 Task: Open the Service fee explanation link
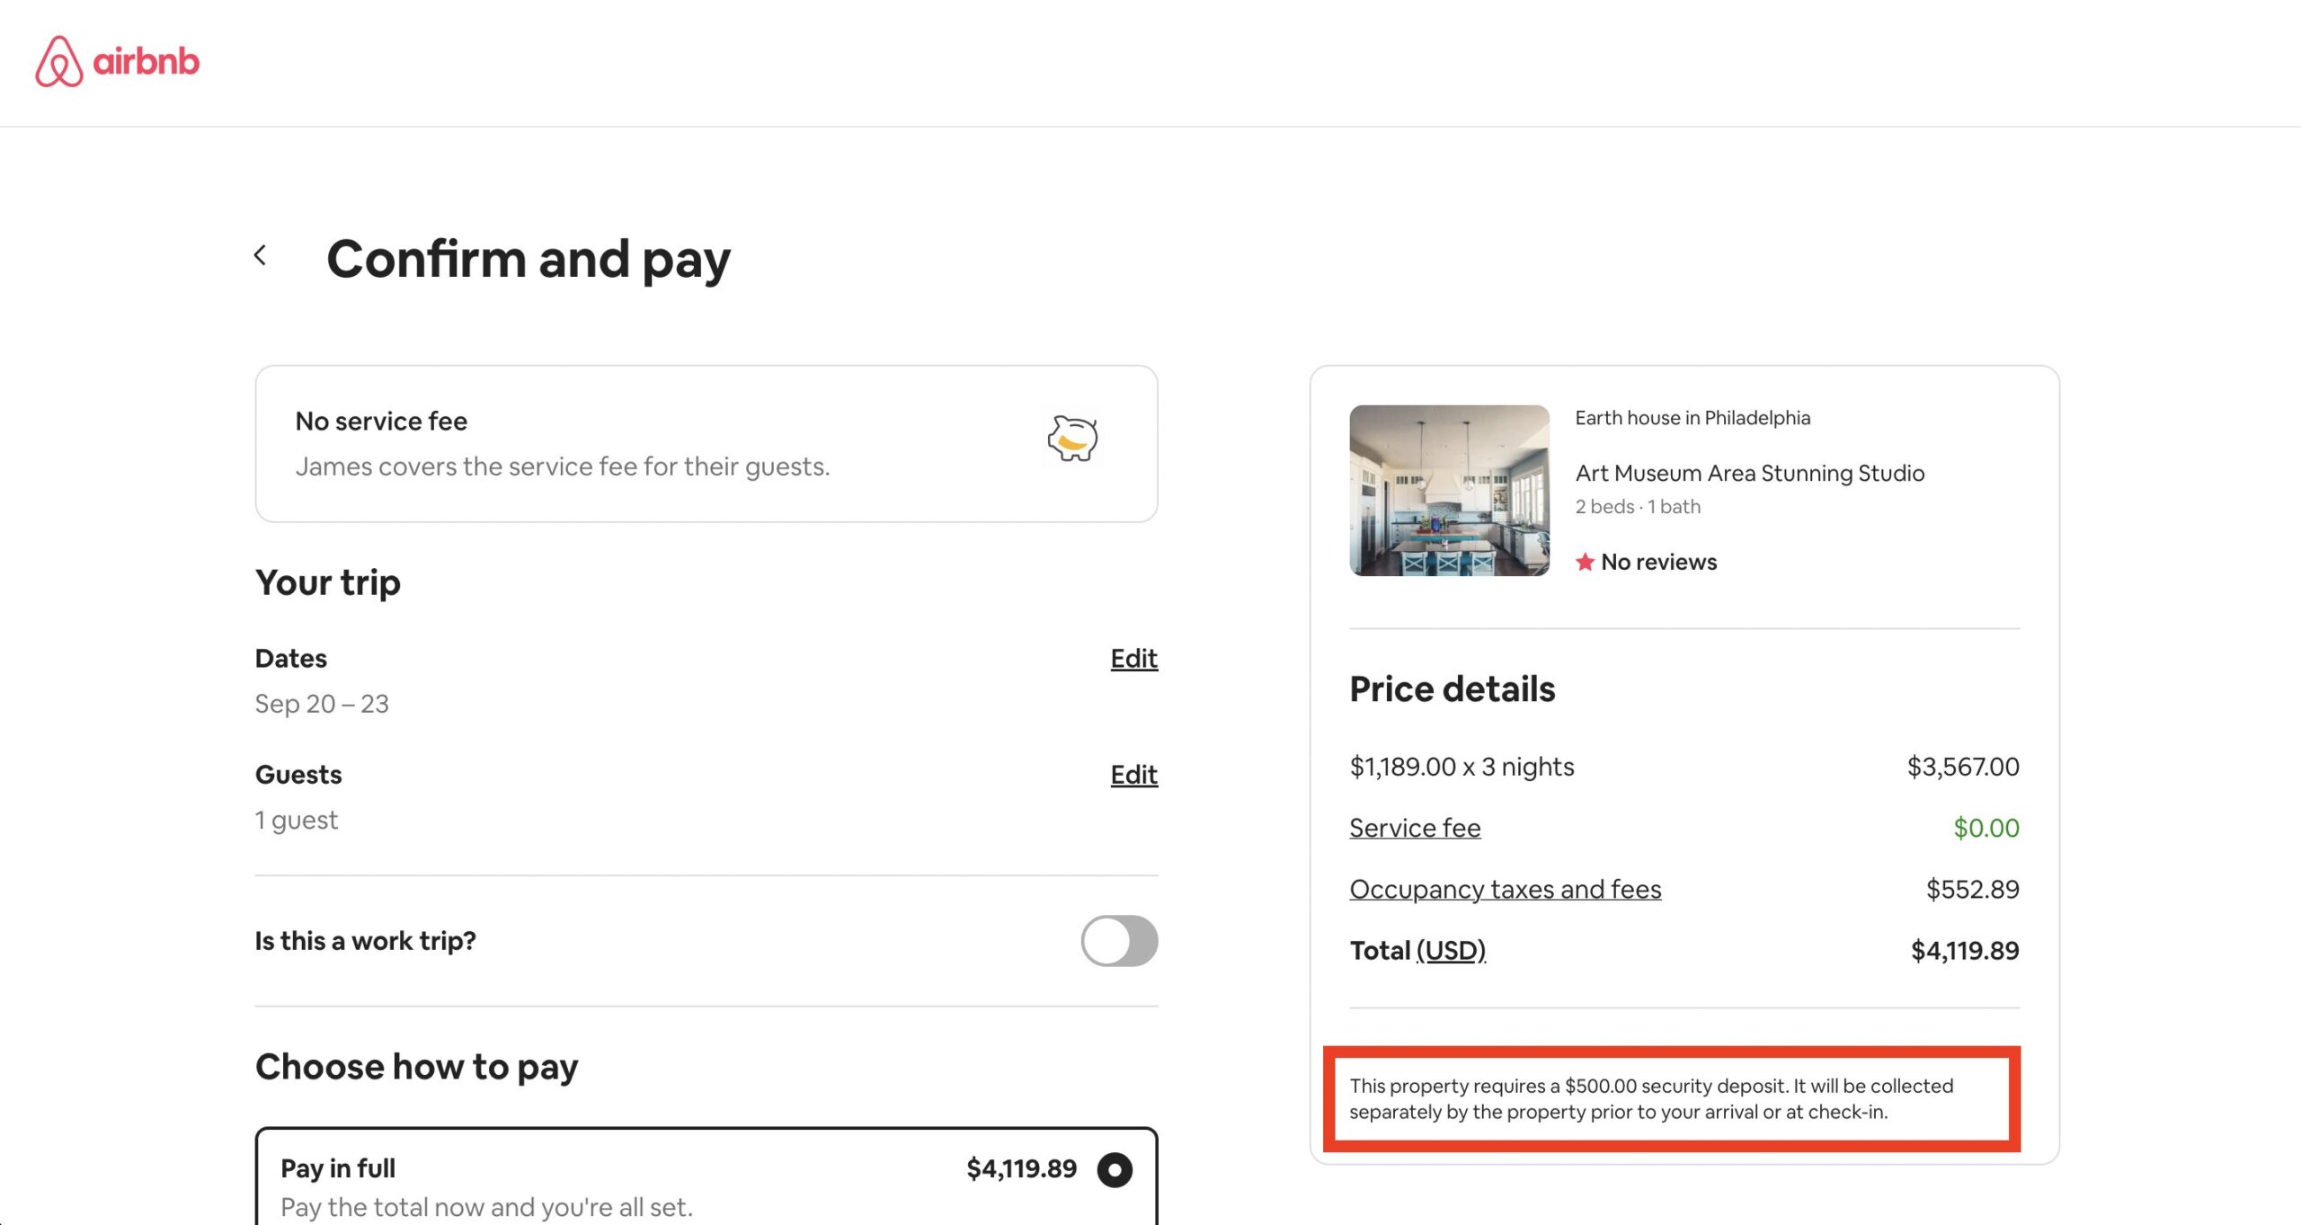click(1415, 828)
